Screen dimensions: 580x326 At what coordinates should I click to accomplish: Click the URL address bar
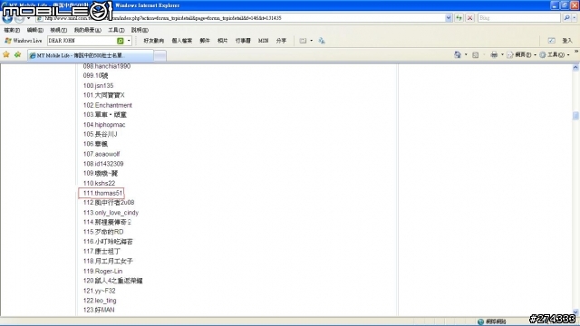click(x=240, y=18)
